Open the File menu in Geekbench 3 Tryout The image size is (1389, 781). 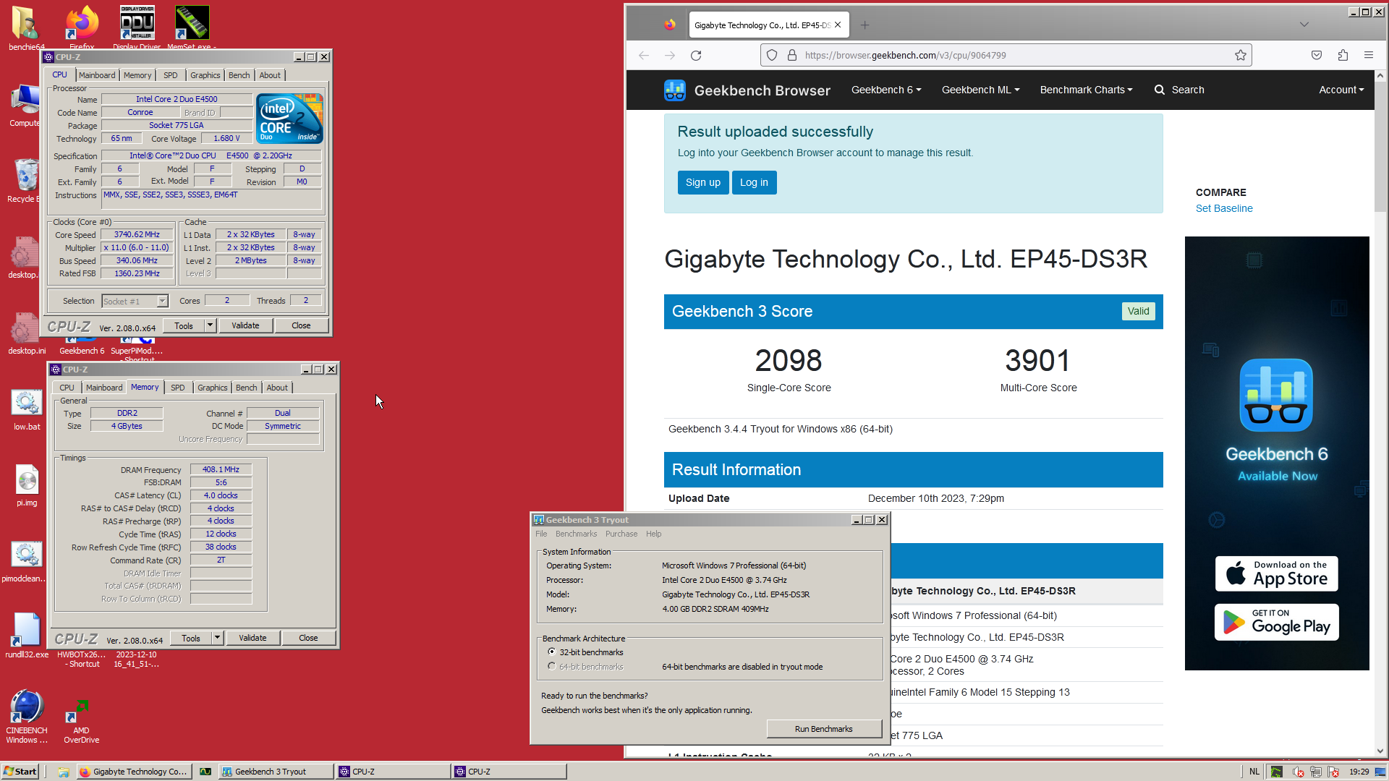pos(541,534)
